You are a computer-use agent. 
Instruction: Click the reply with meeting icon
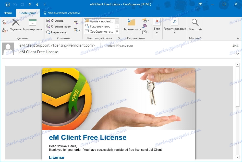pyautogui.click(x=76, y=23)
